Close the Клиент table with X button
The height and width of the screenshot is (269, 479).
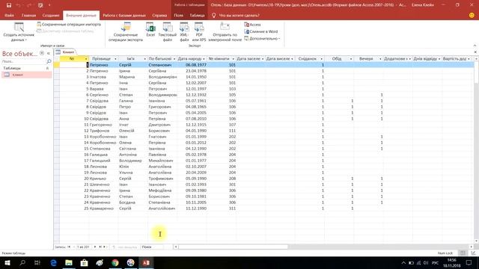tap(475, 52)
